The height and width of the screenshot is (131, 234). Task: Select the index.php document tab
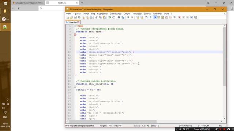click(x=73, y=22)
